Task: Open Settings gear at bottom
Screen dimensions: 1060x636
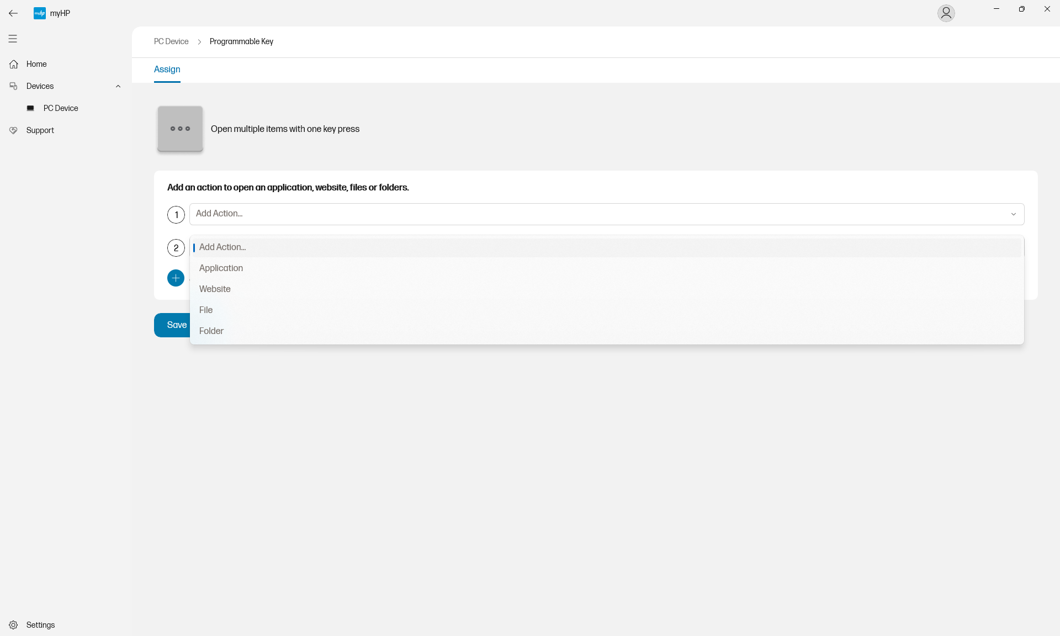Action: (14, 625)
